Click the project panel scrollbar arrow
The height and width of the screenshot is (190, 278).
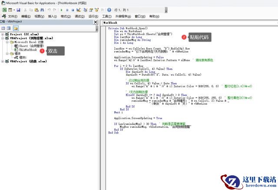pyautogui.click(x=97, y=29)
